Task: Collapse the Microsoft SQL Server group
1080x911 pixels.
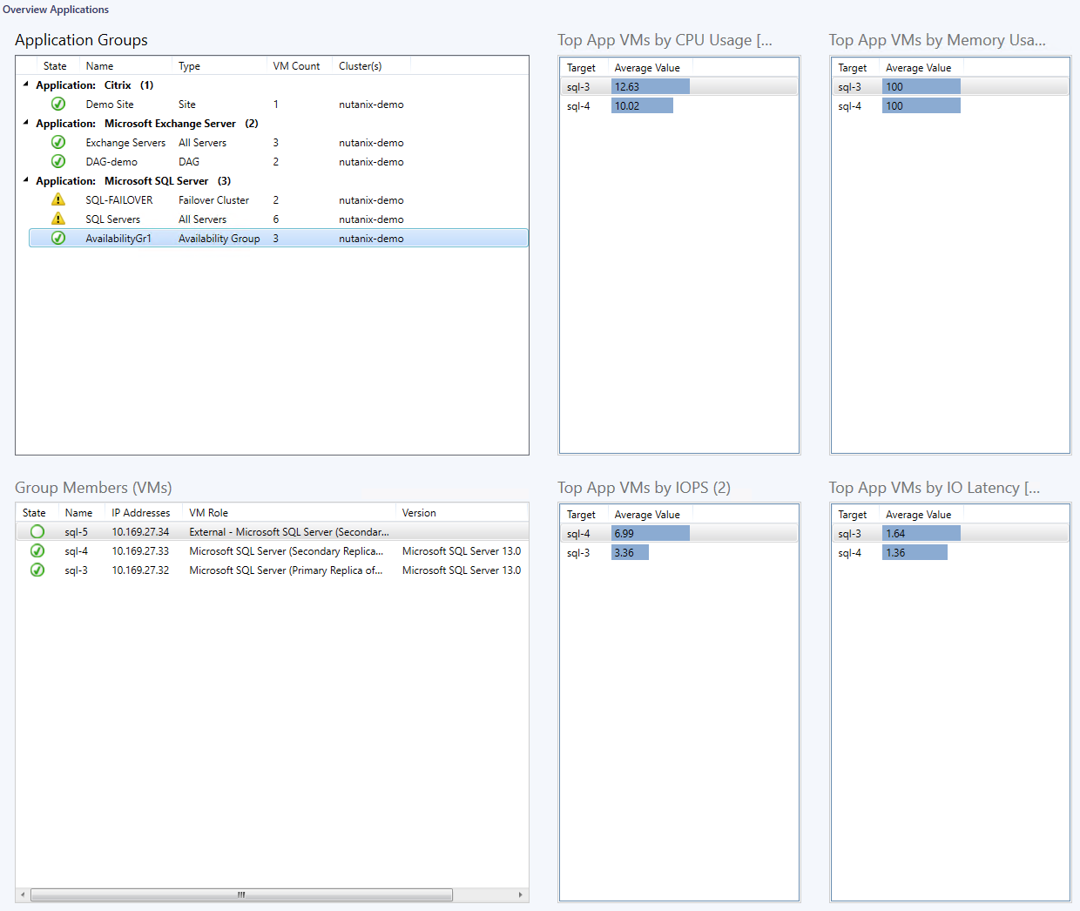Action: pyautogui.click(x=25, y=180)
